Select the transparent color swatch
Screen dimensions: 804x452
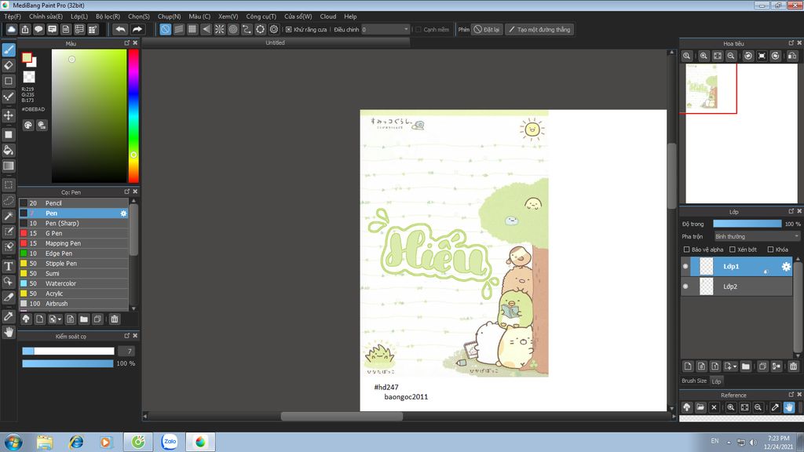point(29,77)
